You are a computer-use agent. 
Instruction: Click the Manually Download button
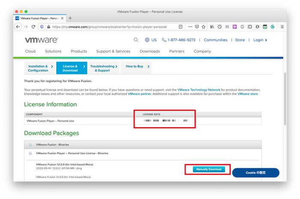click(209, 169)
